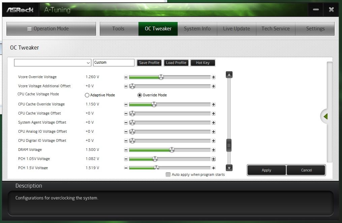Image resolution: width=342 pixels, height=223 pixels.
Task: Click the CPU Cache Override Voltage slider handle
Action: point(154,104)
